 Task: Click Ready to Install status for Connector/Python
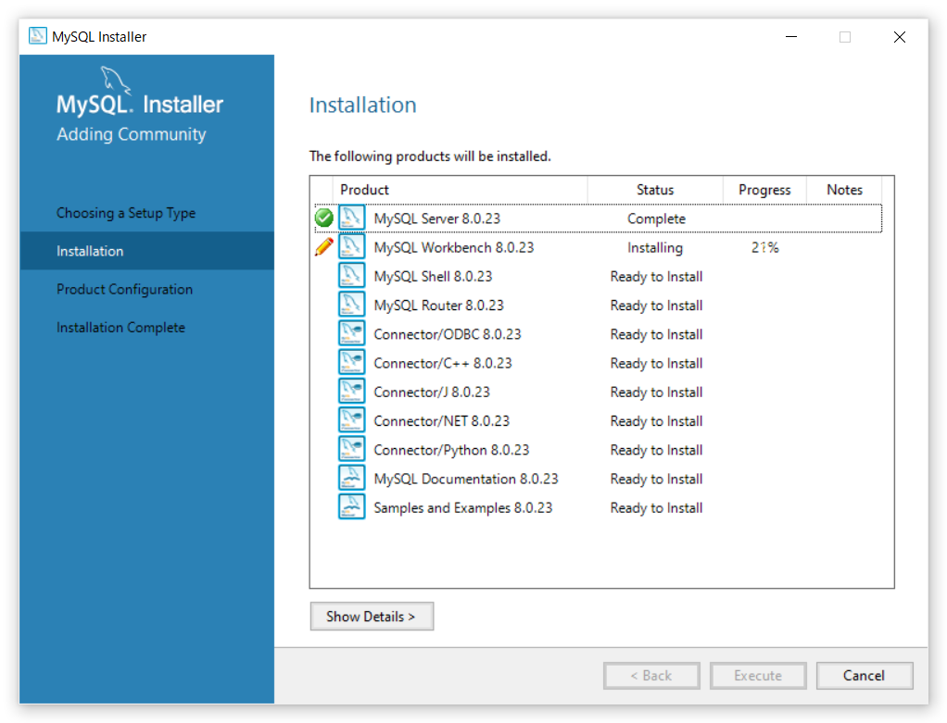coord(656,450)
